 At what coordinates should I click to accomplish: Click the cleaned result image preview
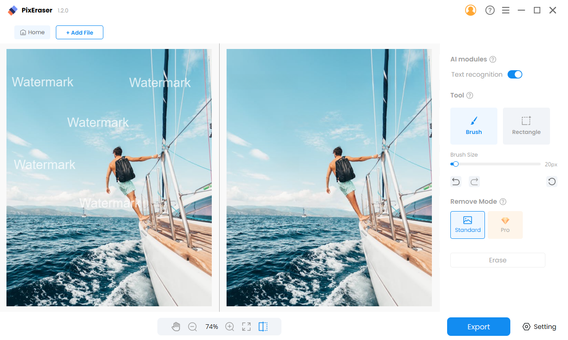click(x=329, y=177)
